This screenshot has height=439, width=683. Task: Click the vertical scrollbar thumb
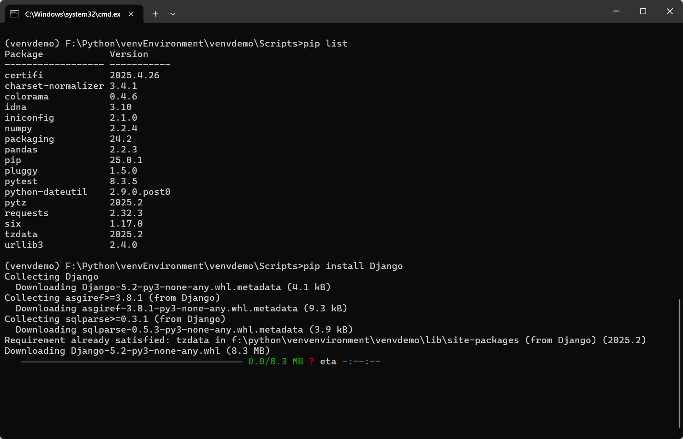[x=679, y=363]
